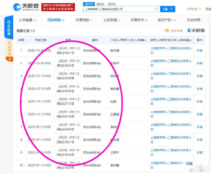The height and width of the screenshot is (174, 211).
Task: Click the 案由 column header
Action: [95, 40]
